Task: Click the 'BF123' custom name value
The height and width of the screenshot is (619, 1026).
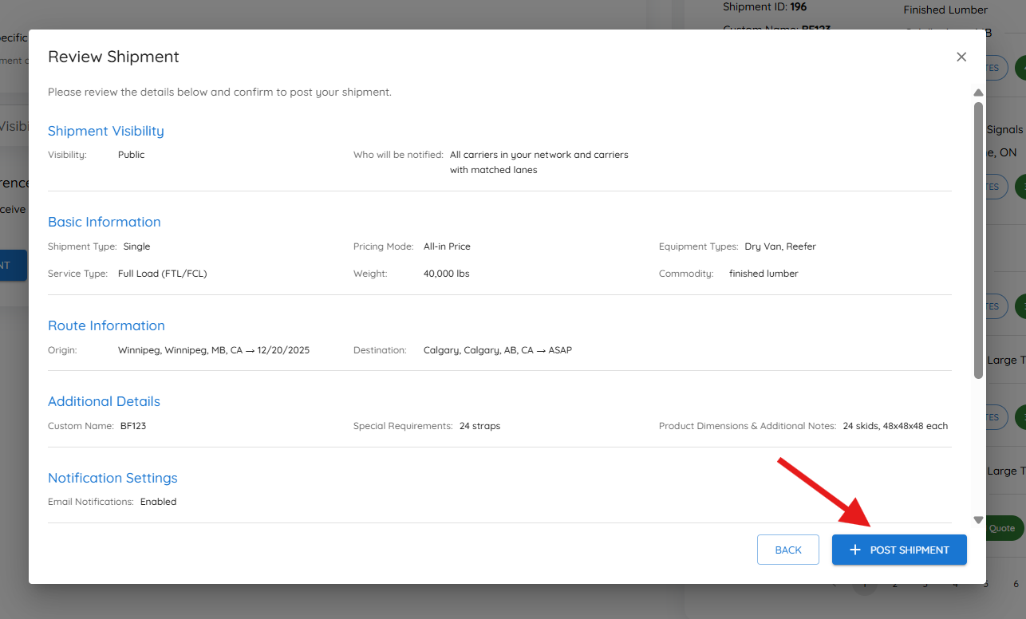Action: 133,426
